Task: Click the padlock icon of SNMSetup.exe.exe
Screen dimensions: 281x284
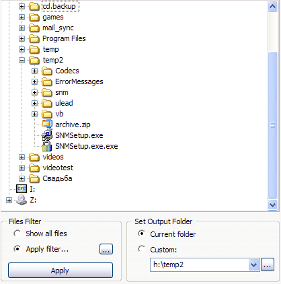Action: pyautogui.click(x=47, y=146)
